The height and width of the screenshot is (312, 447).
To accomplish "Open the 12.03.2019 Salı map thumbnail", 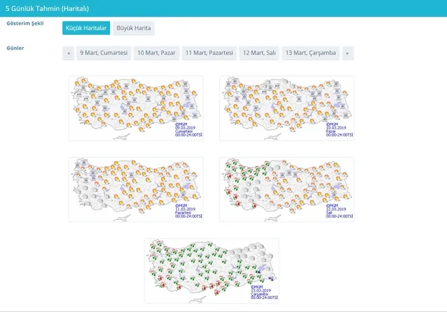I will (x=287, y=189).
